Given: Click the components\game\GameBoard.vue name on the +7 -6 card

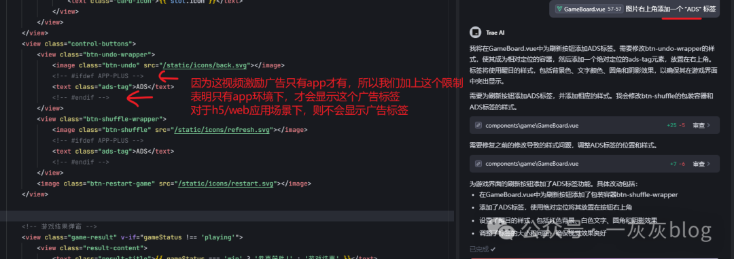Looking at the screenshot, I should (x=531, y=164).
